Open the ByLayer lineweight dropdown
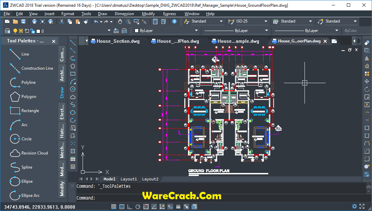 click(x=306, y=31)
